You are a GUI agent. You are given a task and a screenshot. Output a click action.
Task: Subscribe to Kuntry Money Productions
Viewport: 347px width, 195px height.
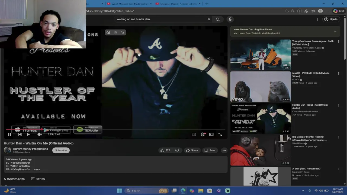(61, 150)
